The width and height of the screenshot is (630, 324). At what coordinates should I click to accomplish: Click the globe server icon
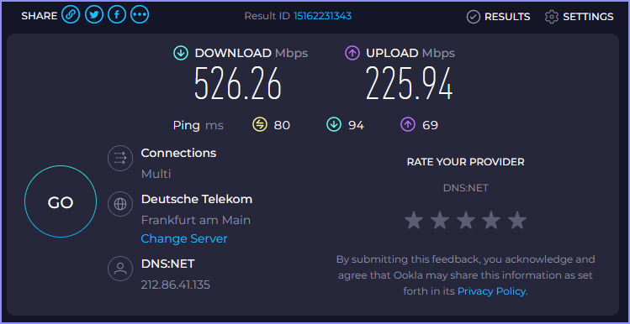pyautogui.click(x=120, y=204)
